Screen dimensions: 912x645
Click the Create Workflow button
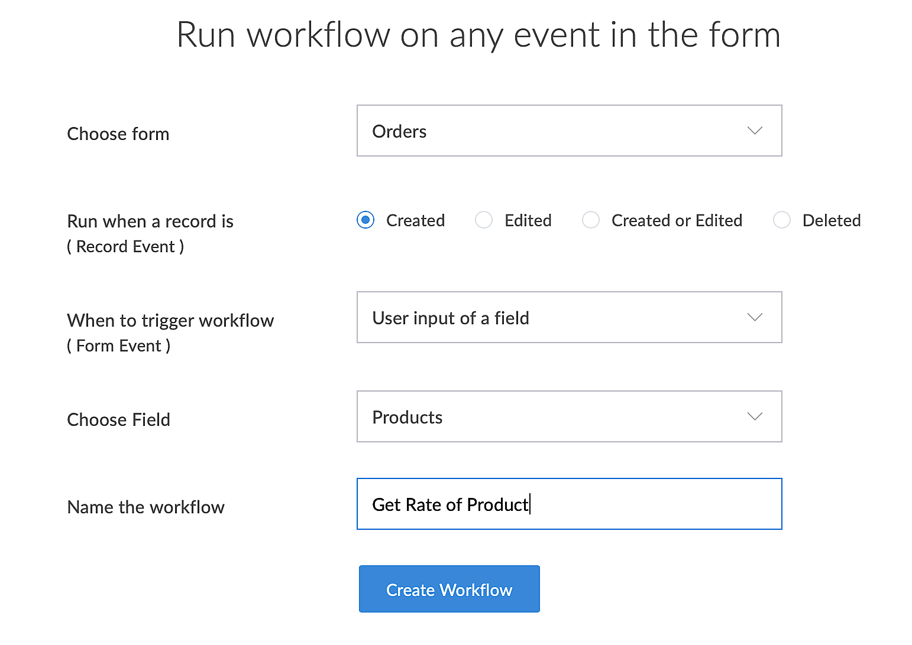(449, 589)
